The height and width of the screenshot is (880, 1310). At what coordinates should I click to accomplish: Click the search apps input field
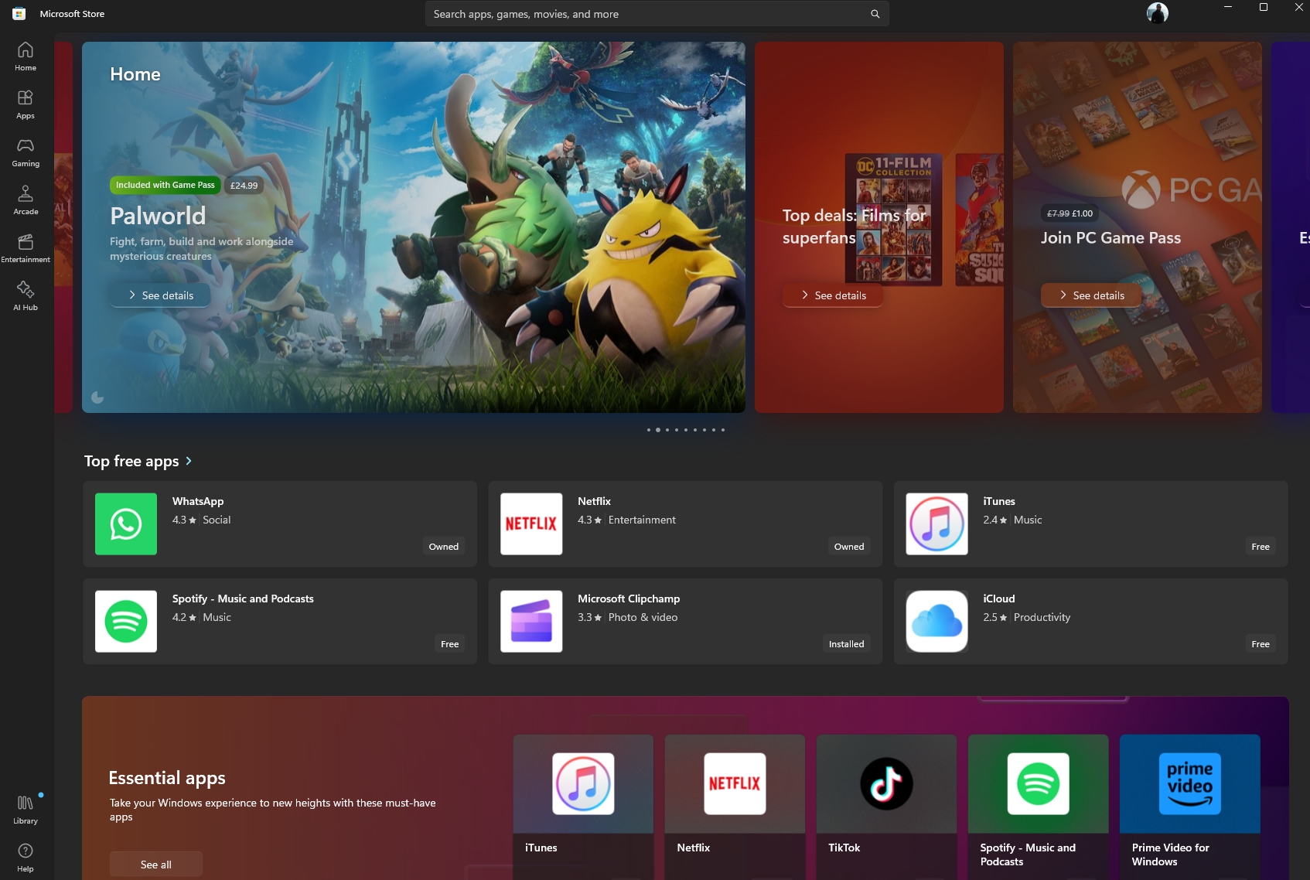click(x=657, y=14)
